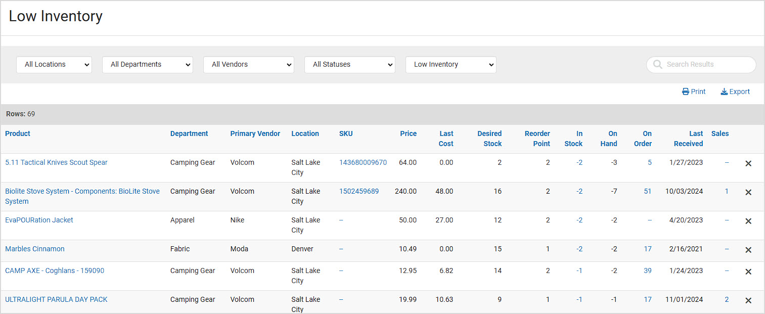The height and width of the screenshot is (314, 765).
Task: Click SKU 1502459689
Action: tap(359, 191)
